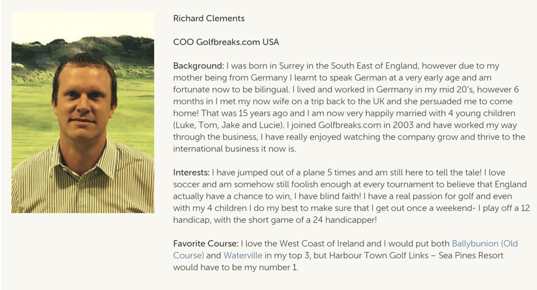Click the bold Interests label
This screenshot has width=537, height=290.
coord(191,172)
